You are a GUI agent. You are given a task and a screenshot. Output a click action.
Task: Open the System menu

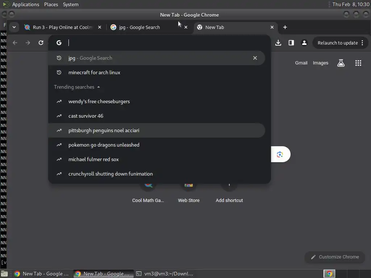coord(71,4)
